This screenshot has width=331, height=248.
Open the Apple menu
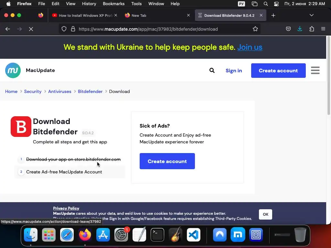[8, 4]
